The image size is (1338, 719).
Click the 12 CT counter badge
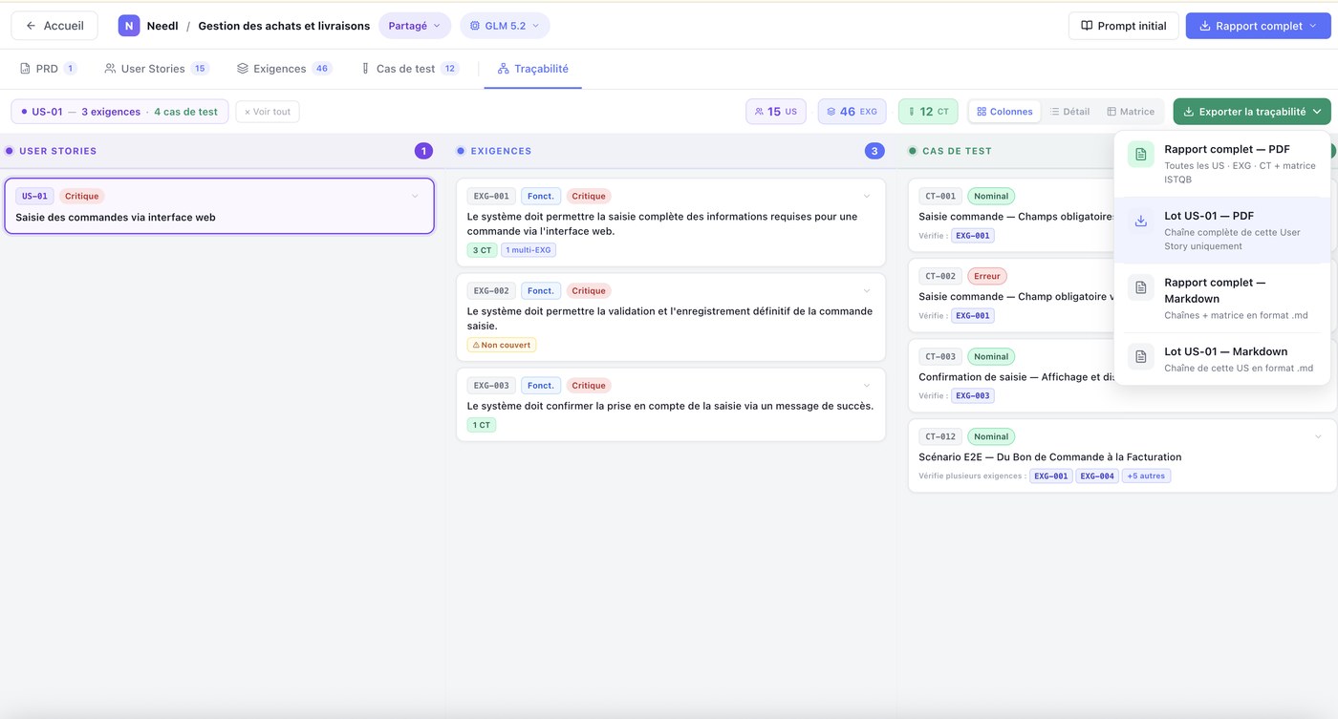click(928, 112)
